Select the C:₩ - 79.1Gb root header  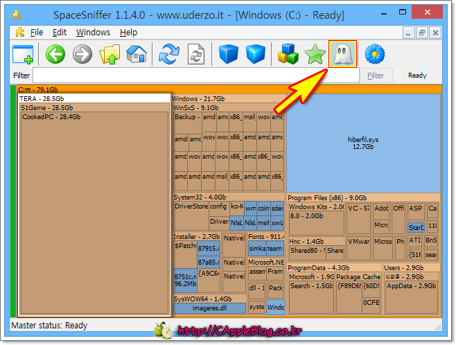(229, 89)
